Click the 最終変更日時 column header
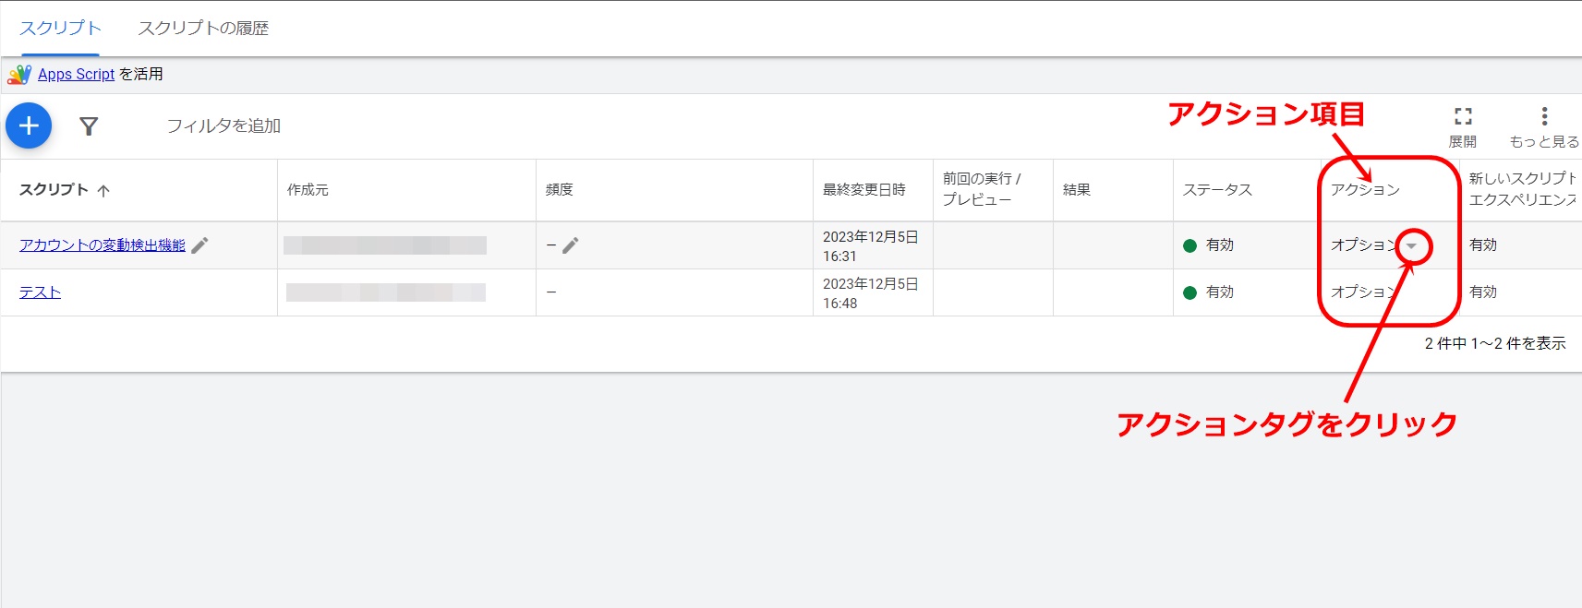 point(864,189)
